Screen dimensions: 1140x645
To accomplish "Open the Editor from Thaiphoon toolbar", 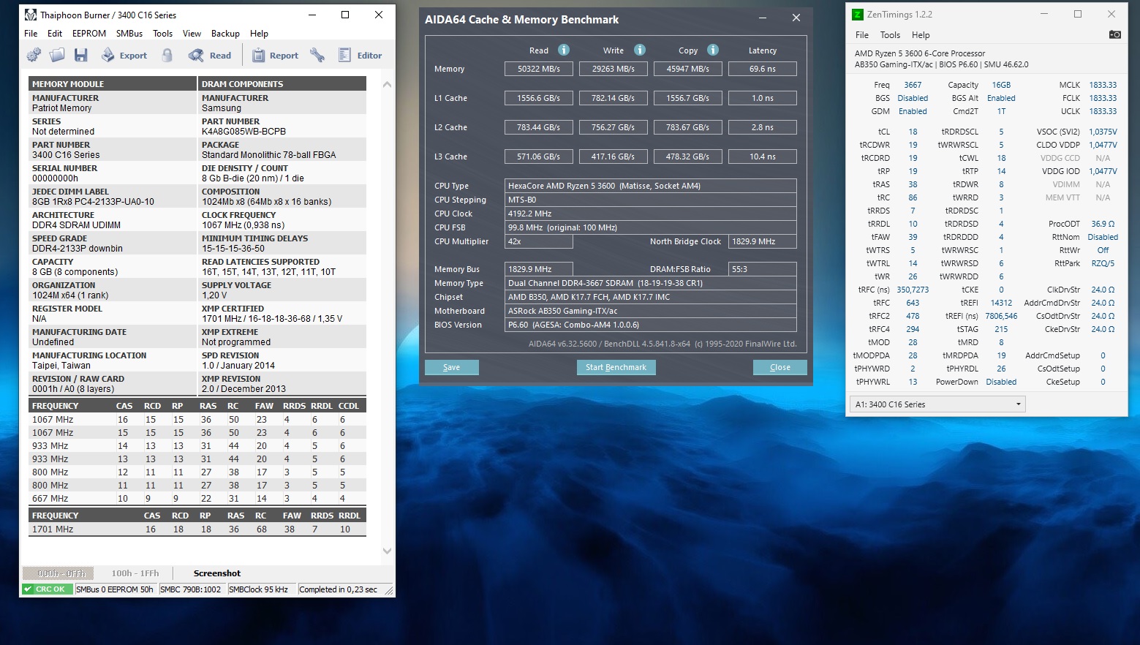I will pos(360,55).
